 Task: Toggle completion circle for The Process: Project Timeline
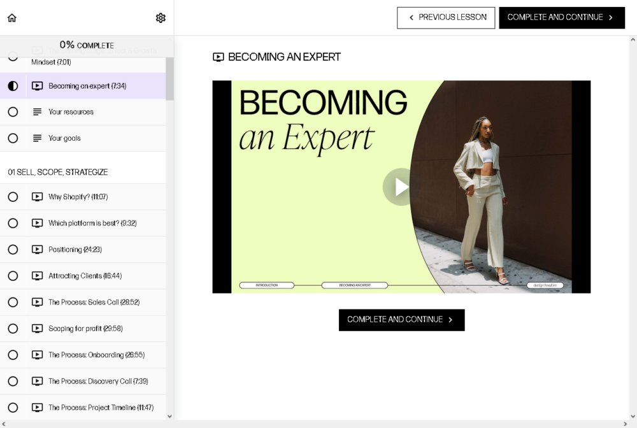(x=13, y=407)
